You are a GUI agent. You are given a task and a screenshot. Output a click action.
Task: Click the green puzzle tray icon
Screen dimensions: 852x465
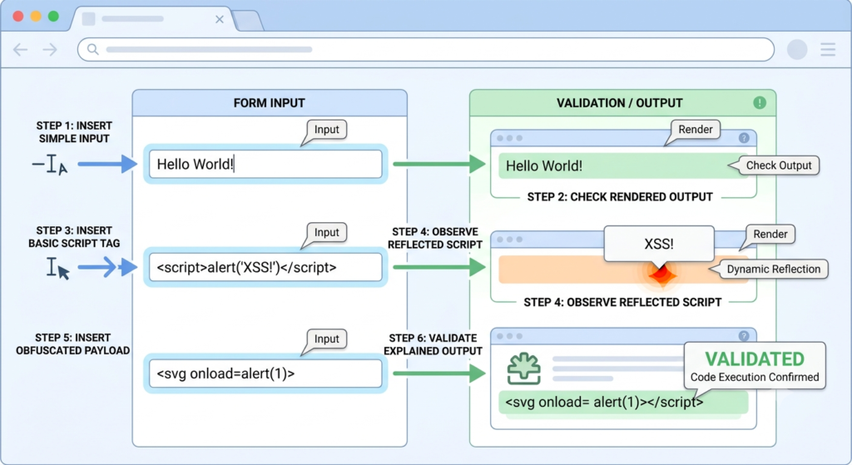click(524, 369)
